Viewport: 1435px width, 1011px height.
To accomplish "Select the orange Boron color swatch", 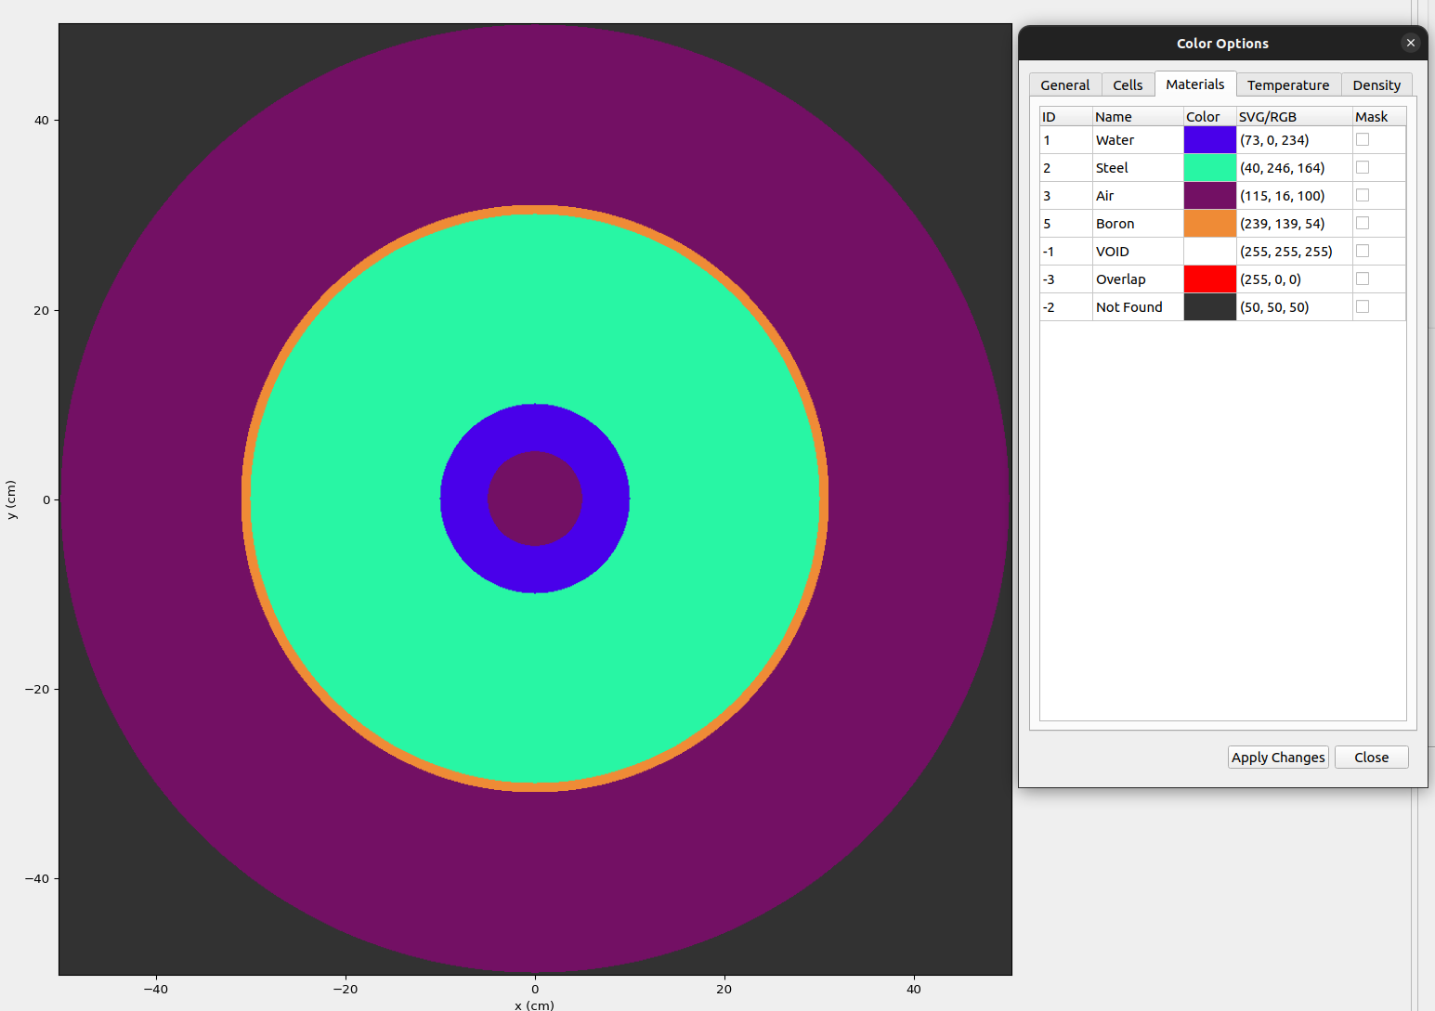I will 1209,223.
